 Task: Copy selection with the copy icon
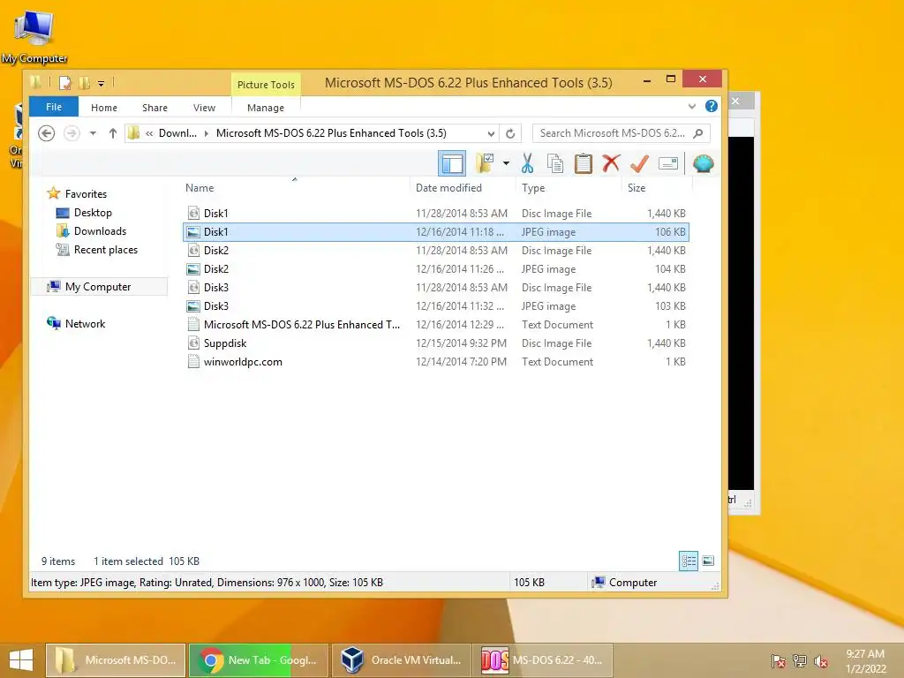[554, 163]
